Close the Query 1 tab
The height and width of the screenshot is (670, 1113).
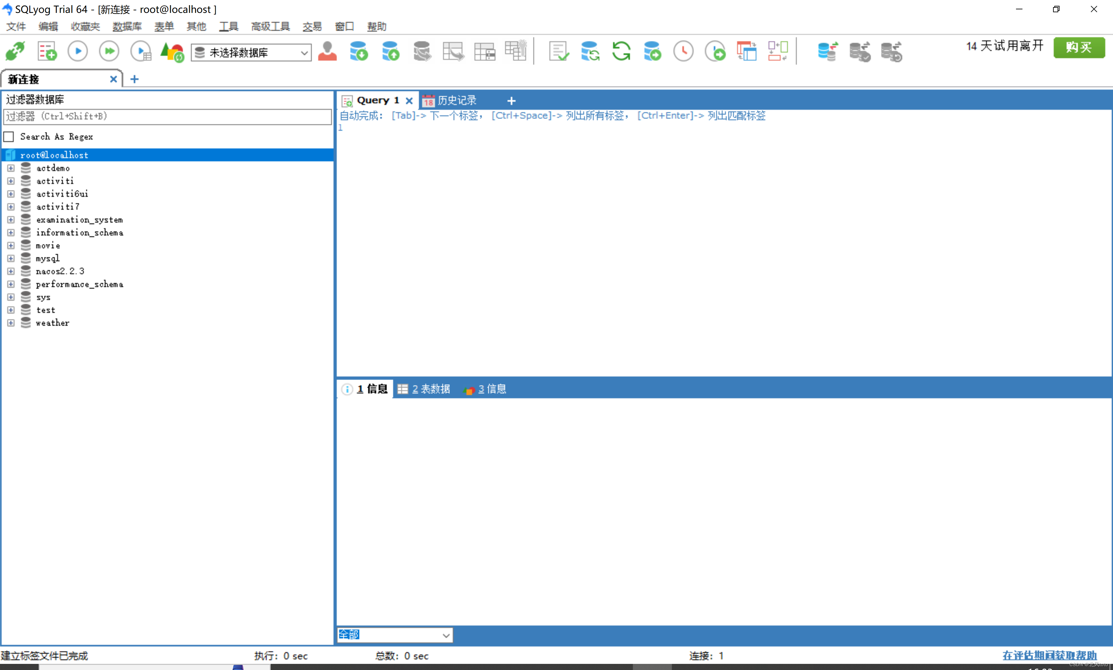(x=409, y=101)
